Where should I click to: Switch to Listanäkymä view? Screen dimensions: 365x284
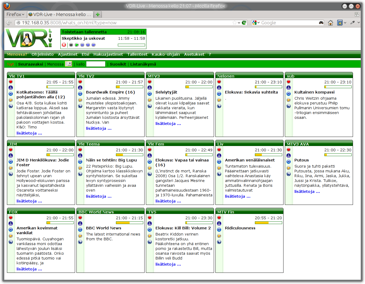[143, 64]
